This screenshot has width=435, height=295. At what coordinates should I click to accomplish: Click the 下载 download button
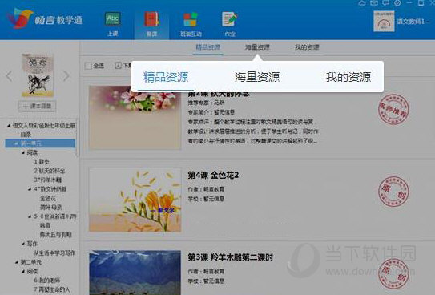click(x=123, y=66)
